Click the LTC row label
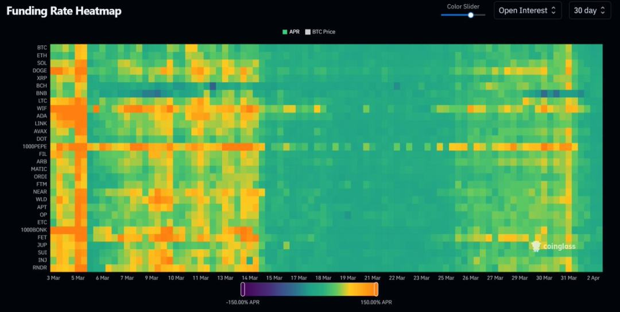 [42, 101]
